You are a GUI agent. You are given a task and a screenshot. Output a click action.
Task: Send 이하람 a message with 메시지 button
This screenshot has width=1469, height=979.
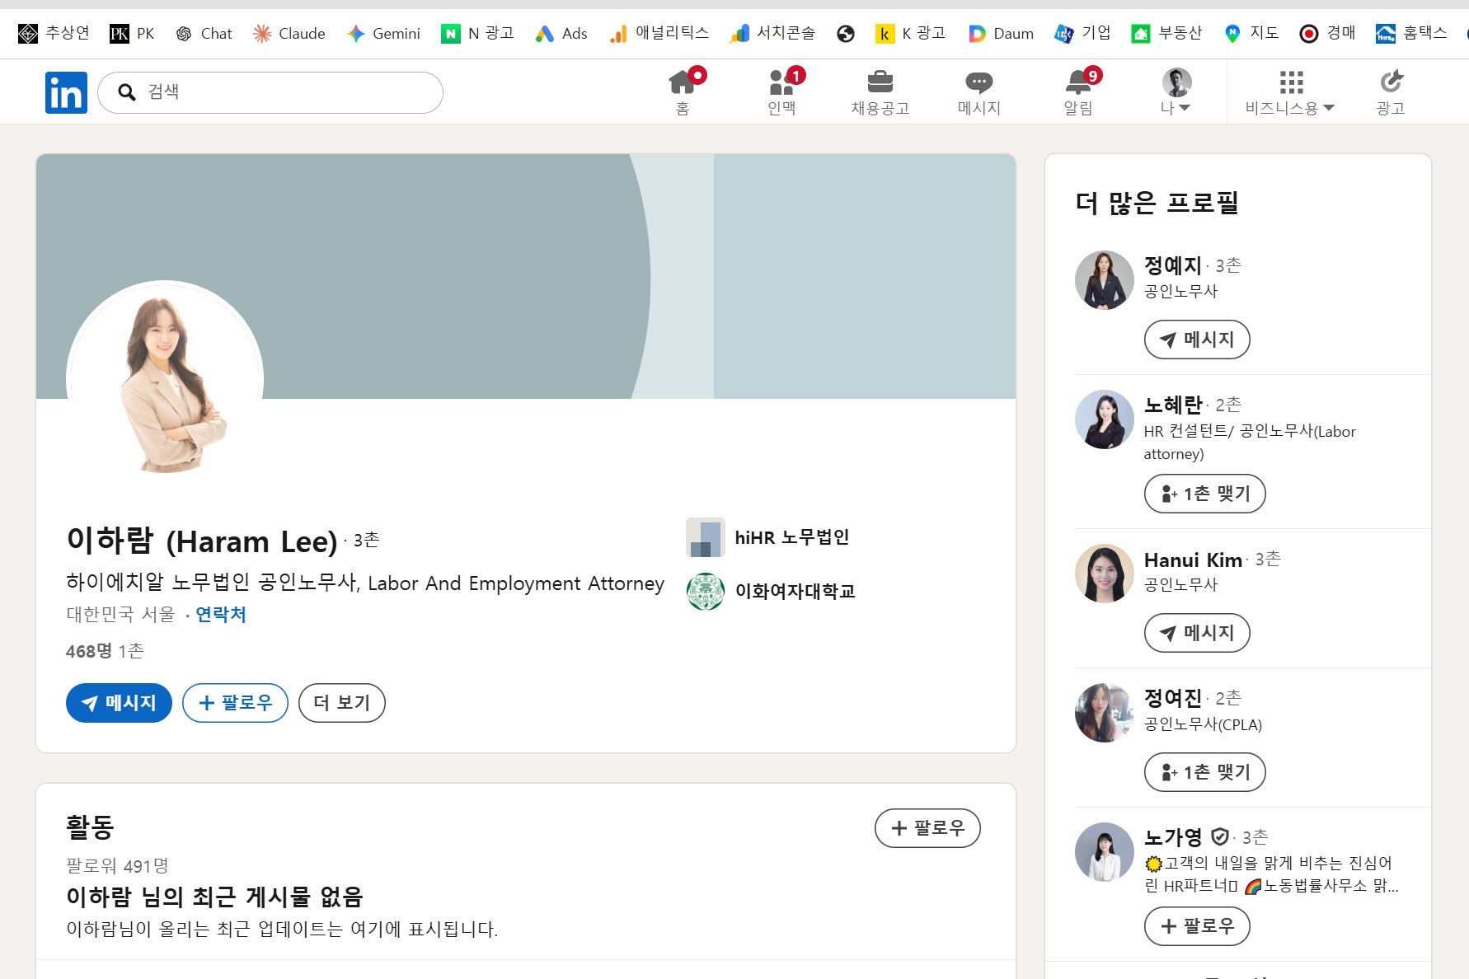tap(119, 703)
